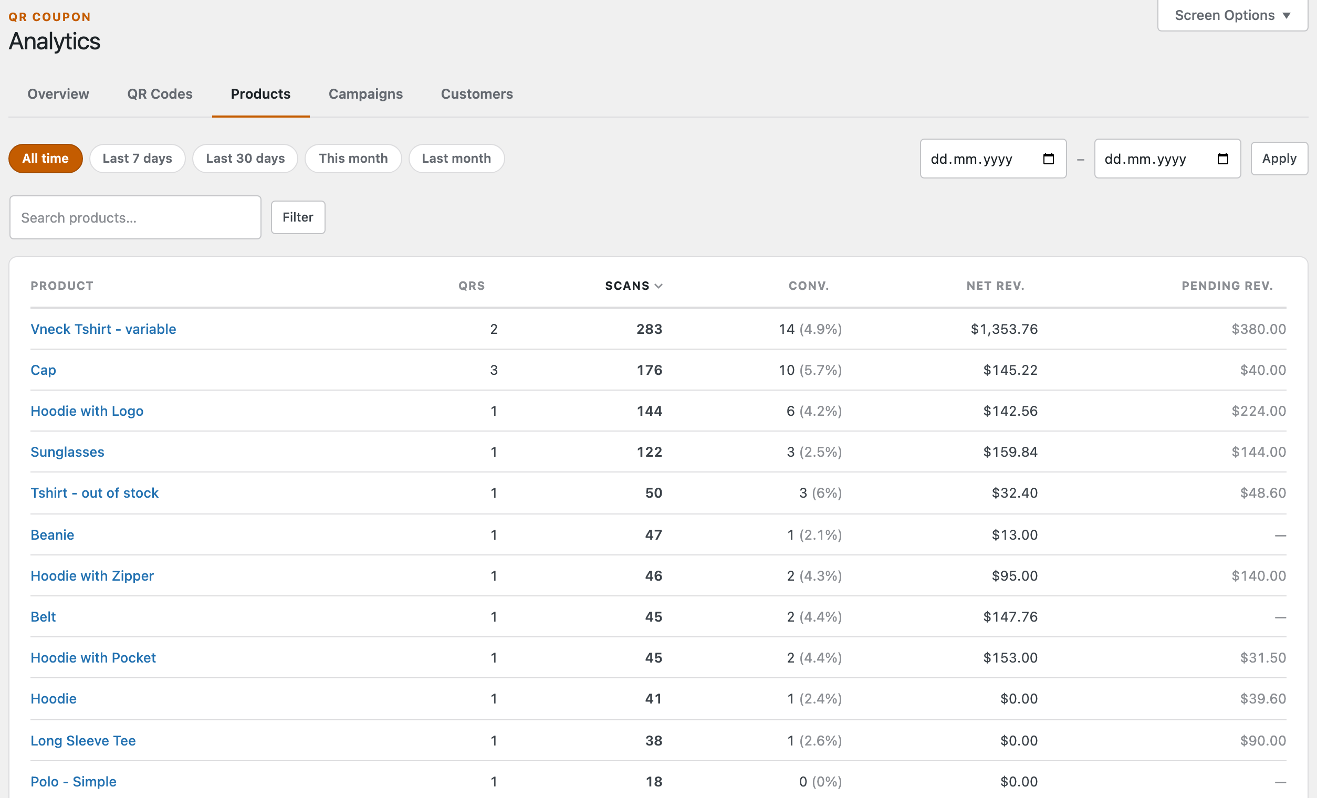Click the 10 (5.7%) conversion cell
The width and height of the screenshot is (1317, 798).
click(810, 371)
